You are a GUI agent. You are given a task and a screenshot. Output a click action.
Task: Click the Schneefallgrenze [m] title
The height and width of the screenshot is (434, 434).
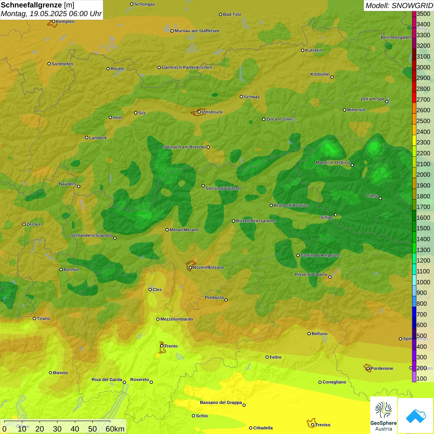[38, 5]
